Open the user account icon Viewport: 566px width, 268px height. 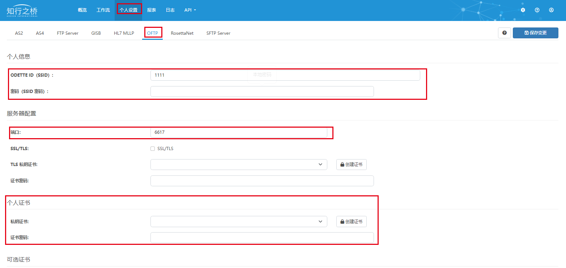(x=551, y=10)
